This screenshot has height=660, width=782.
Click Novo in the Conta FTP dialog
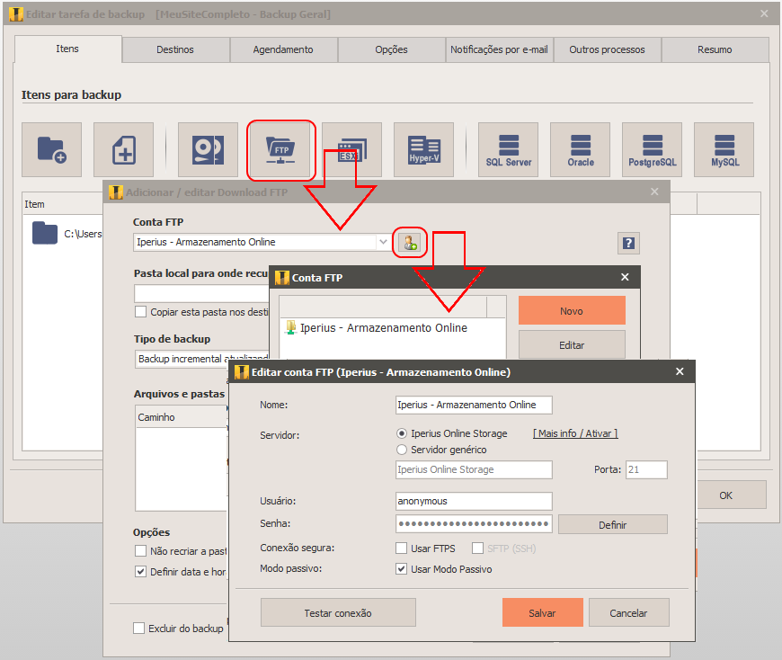tap(572, 311)
